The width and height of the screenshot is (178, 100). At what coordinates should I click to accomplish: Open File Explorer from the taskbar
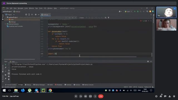[x=16, y=90]
